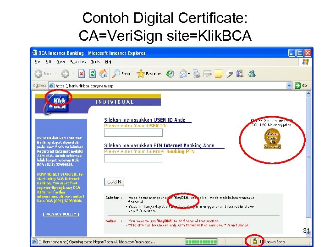Click the padlock icon in status bar
Viewport: 330px width, 247px height.
click(x=255, y=242)
